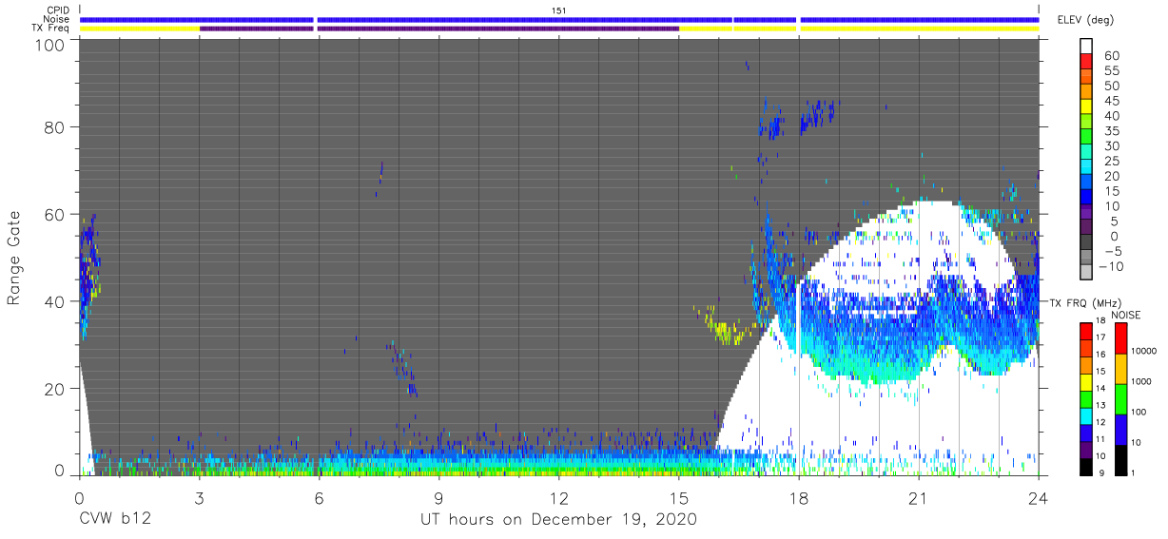Screen dimensions: 1168x539
Task: Click the CVW b12 radar label
Action: point(115,520)
